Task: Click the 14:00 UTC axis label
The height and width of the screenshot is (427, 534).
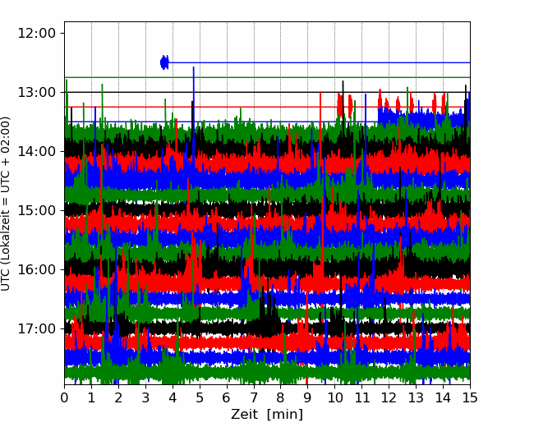Action: (36, 151)
